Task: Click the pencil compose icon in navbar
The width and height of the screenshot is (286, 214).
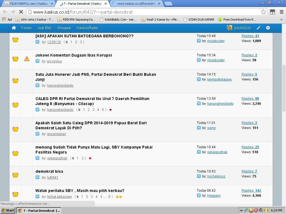Action: [259, 28]
